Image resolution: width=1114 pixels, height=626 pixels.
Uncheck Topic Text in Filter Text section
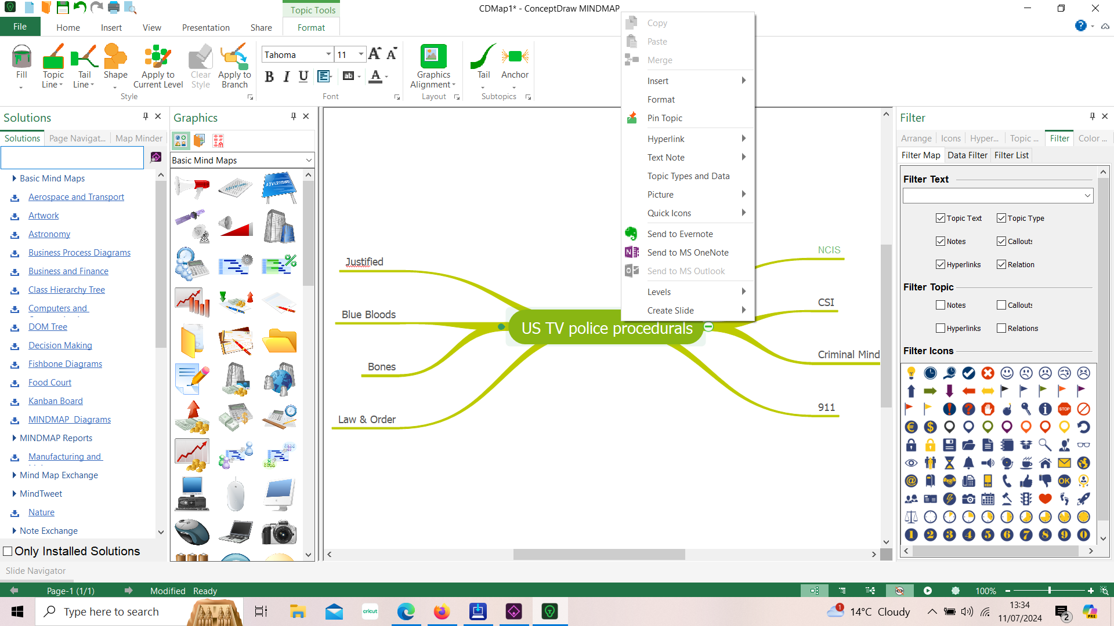click(941, 218)
